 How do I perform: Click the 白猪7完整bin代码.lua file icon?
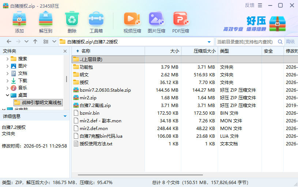pos(76,136)
